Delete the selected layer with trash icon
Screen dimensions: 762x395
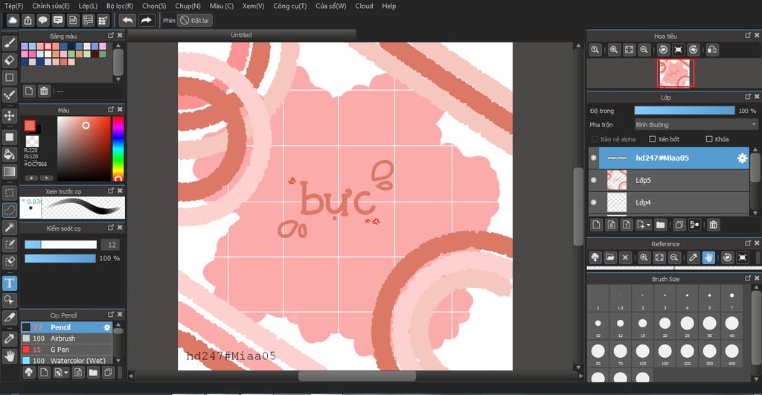[713, 225]
